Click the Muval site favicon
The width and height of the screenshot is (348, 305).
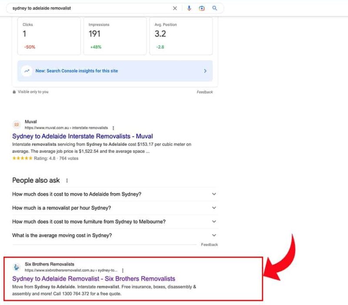click(17, 125)
